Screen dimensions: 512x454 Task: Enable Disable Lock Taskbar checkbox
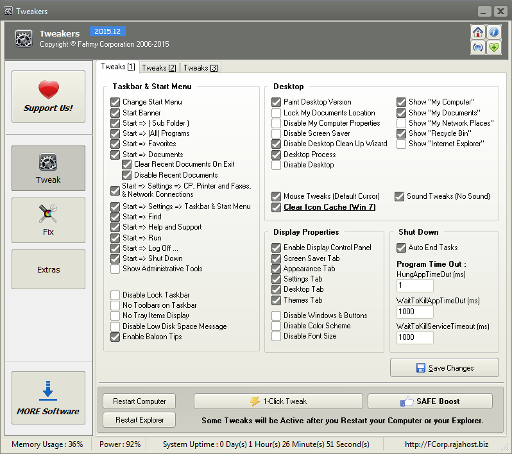click(x=115, y=295)
